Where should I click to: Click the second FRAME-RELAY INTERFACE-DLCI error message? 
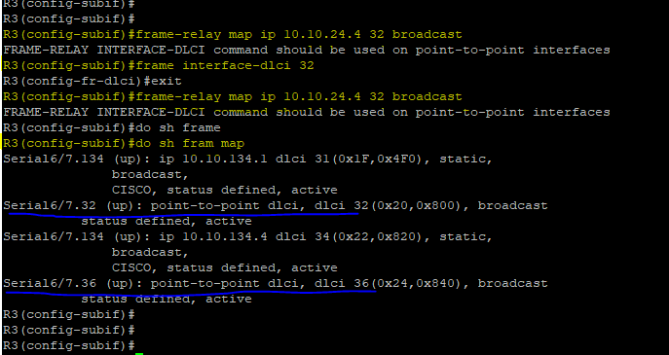tap(307, 113)
